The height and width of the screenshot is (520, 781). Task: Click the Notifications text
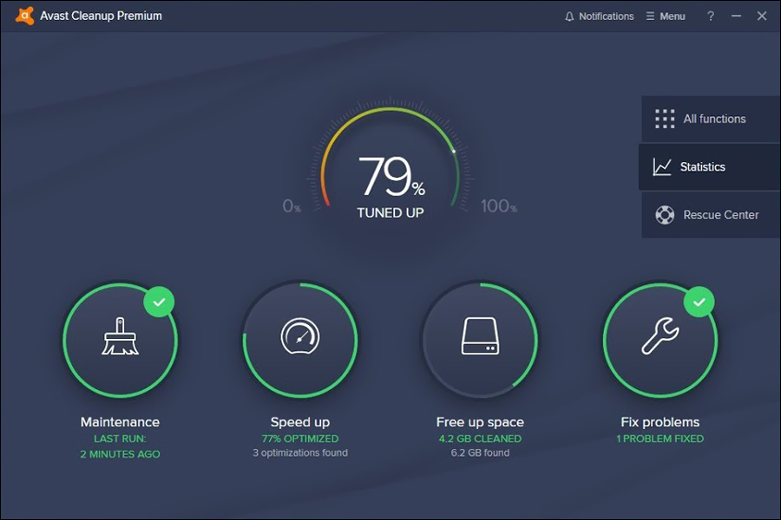pos(607,16)
